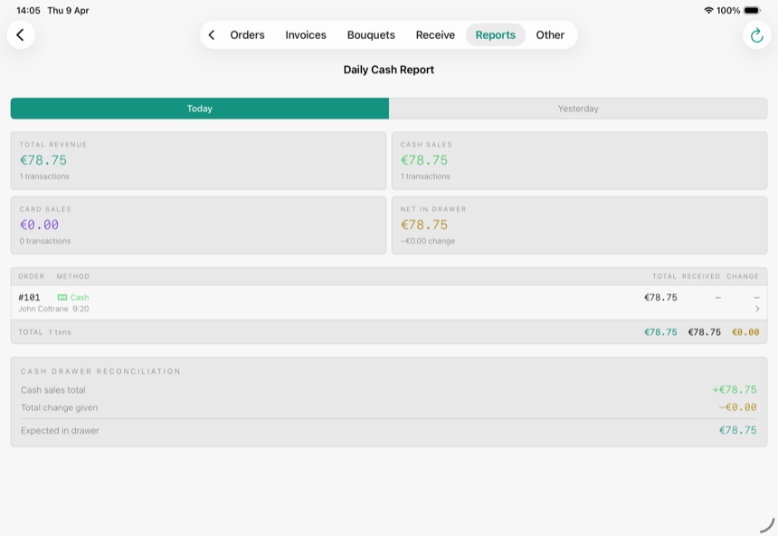Select the Reports tab
Image resolution: width=778 pixels, height=536 pixels.
(495, 34)
